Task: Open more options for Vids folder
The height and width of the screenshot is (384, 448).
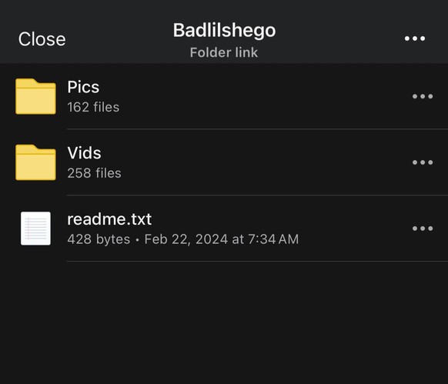Action: coord(423,162)
